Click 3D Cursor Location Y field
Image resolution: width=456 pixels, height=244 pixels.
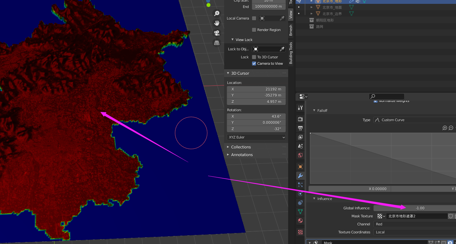coord(256,95)
